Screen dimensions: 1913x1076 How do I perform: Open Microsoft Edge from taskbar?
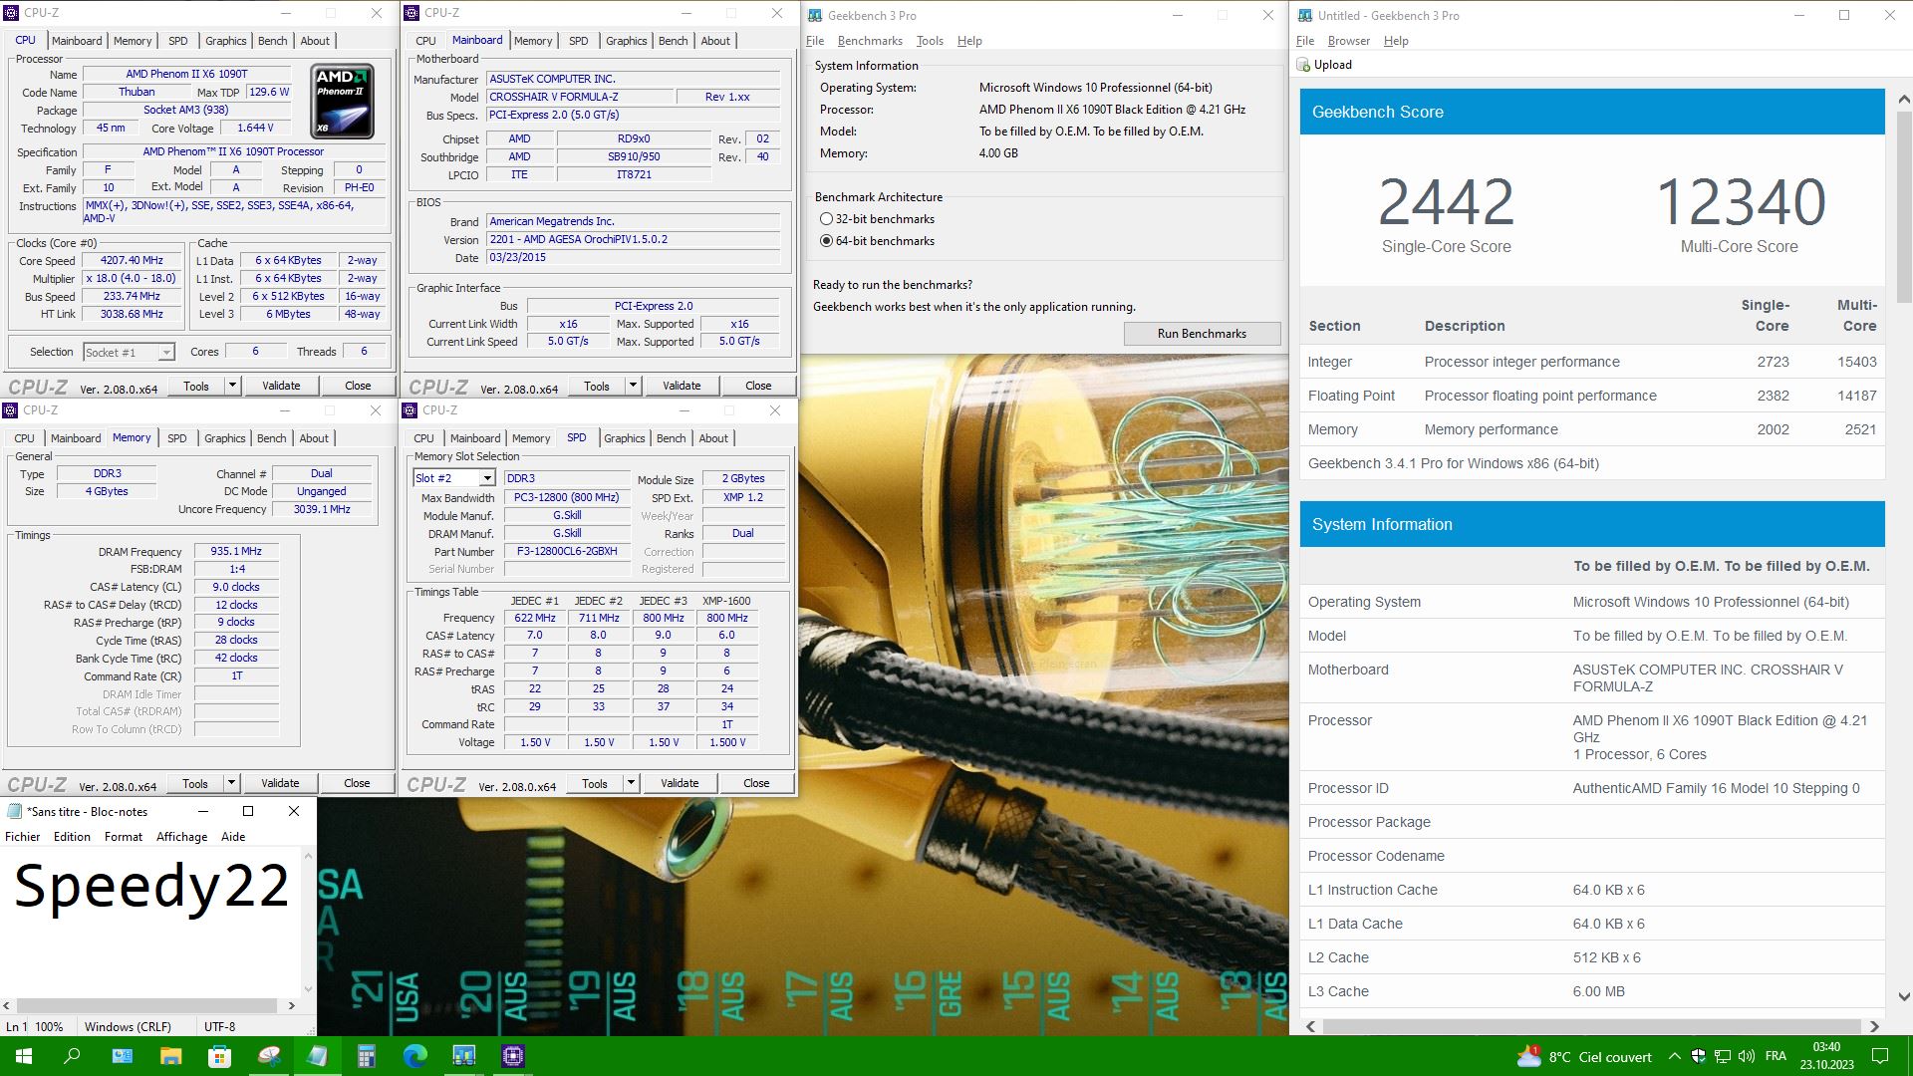(x=415, y=1056)
